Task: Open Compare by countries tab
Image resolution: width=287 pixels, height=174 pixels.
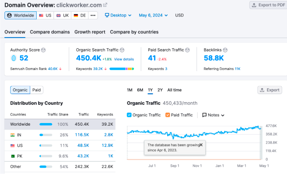Action: click(134, 32)
